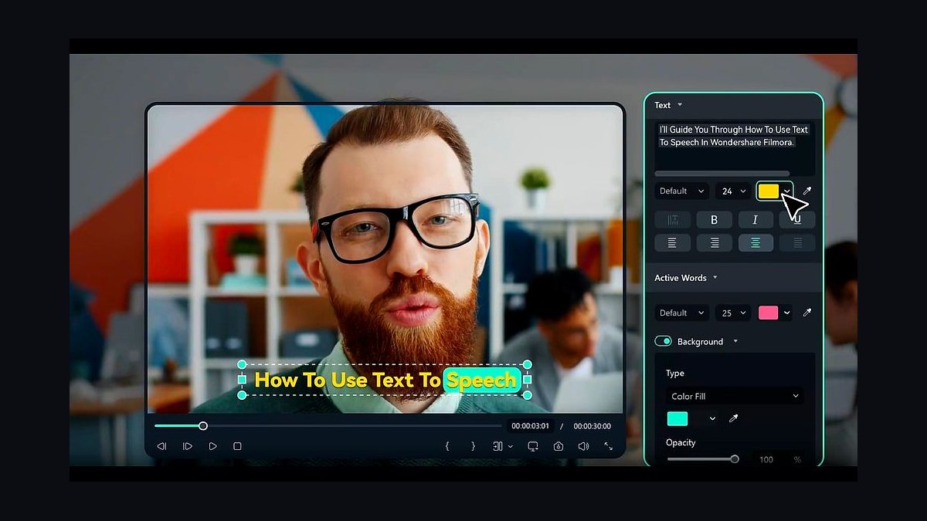
Task: Step back to previous frame
Action: click(x=161, y=446)
